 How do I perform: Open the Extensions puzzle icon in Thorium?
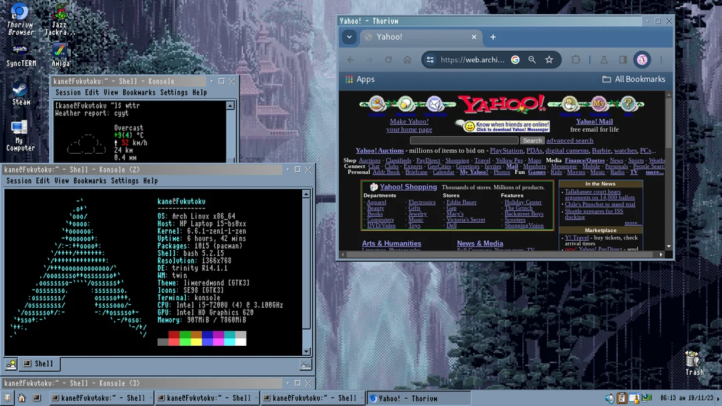(576, 60)
